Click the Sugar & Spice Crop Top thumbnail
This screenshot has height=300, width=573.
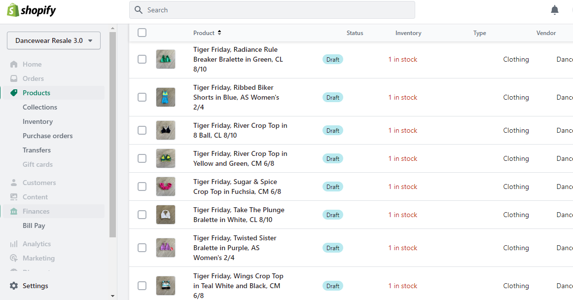click(166, 187)
